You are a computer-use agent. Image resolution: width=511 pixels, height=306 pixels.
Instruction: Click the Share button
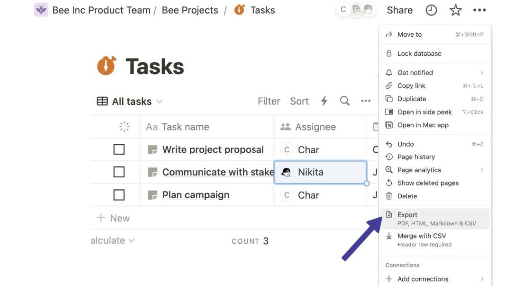coord(399,10)
